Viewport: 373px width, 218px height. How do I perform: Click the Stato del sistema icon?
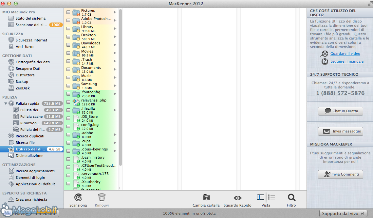coord(11,18)
